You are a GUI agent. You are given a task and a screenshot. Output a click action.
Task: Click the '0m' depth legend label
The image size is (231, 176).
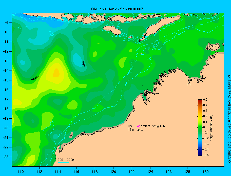tap(130, 126)
